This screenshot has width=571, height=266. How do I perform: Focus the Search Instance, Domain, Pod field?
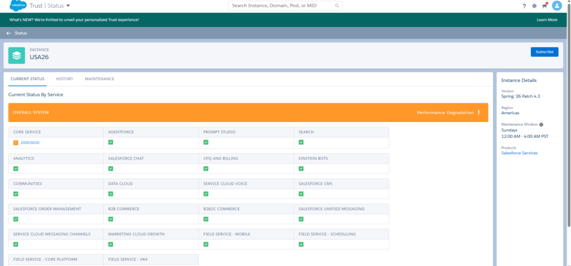point(285,6)
